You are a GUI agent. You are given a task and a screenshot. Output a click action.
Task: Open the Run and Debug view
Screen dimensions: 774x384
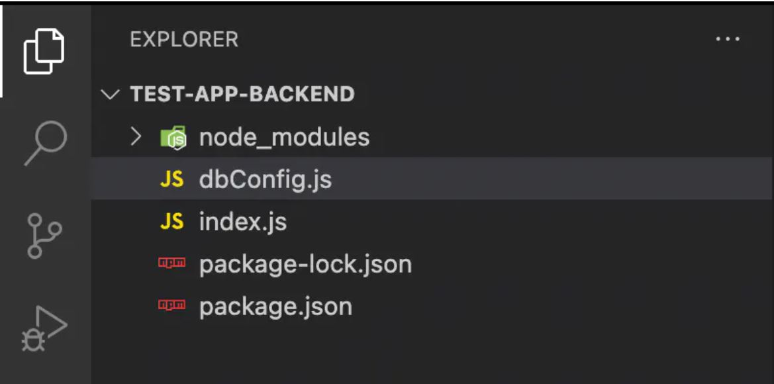tap(44, 328)
